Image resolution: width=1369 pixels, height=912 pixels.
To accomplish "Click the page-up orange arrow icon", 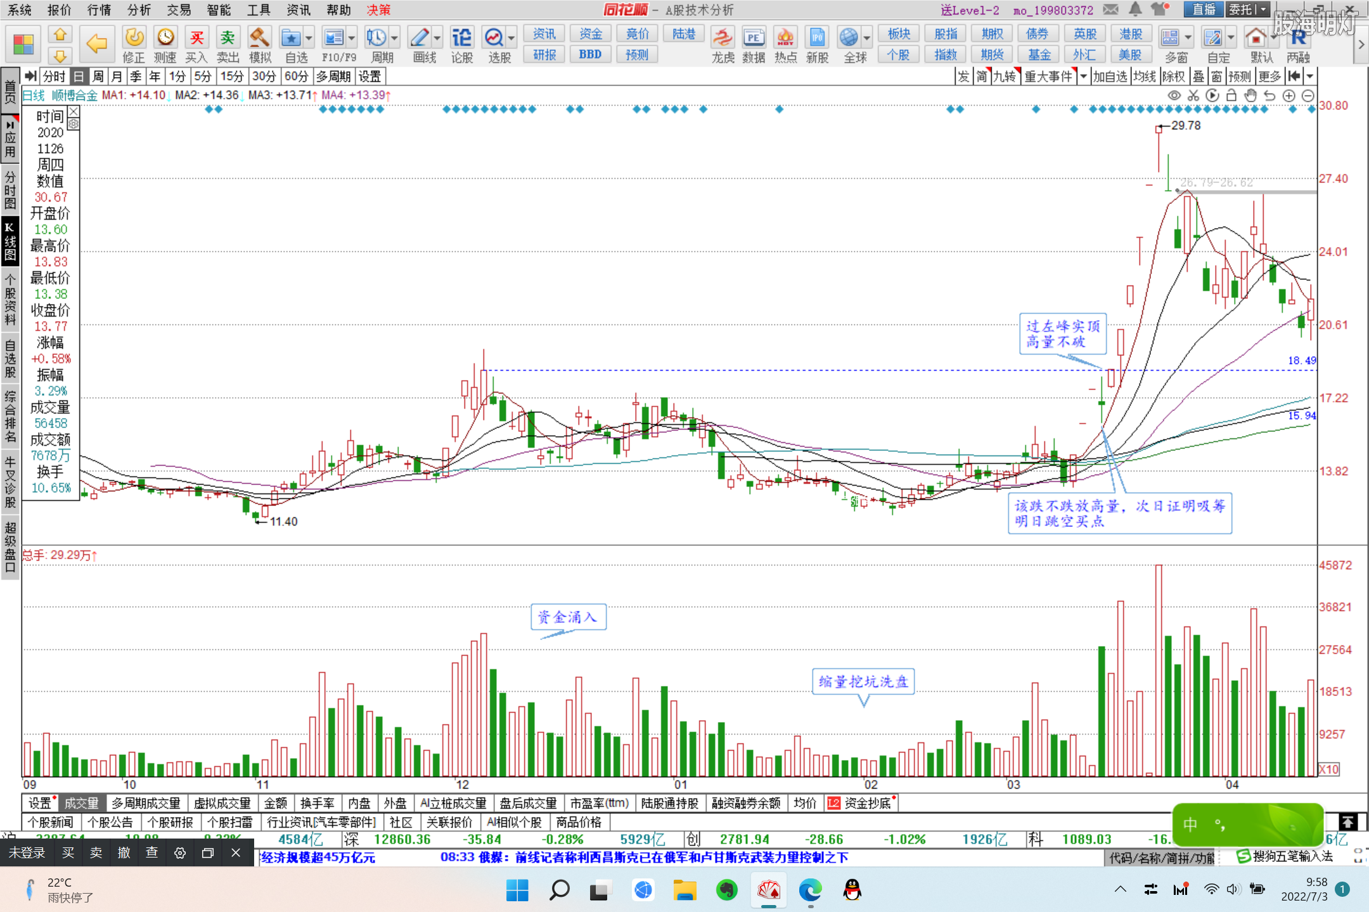I will (60, 34).
